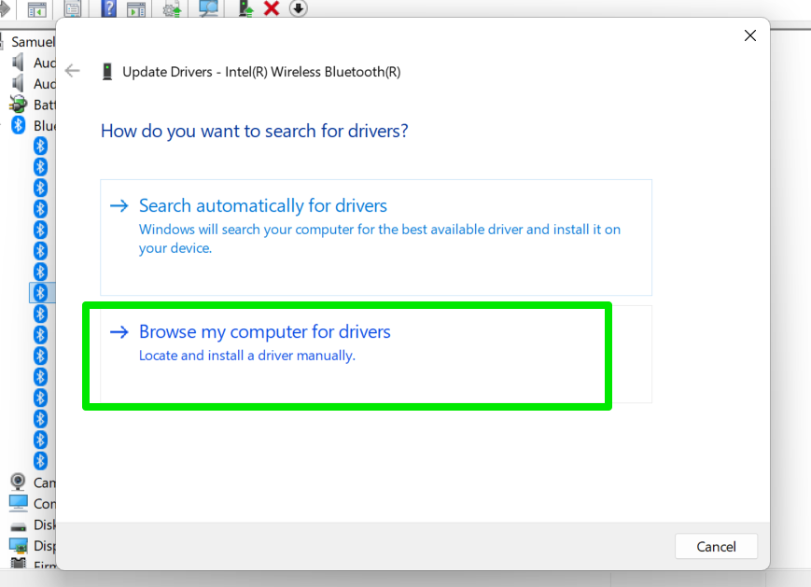The width and height of the screenshot is (811, 587).
Task: Click the down-arrow Disable device icon
Action: 299,8
